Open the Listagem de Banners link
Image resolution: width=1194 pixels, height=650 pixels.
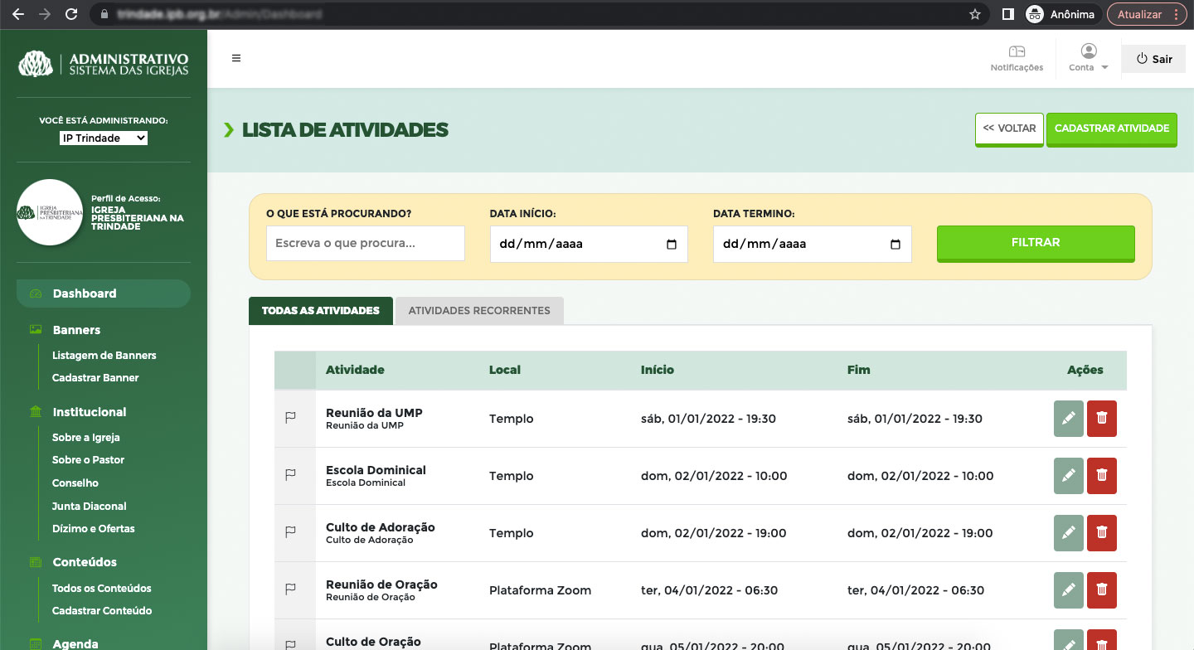click(x=104, y=355)
